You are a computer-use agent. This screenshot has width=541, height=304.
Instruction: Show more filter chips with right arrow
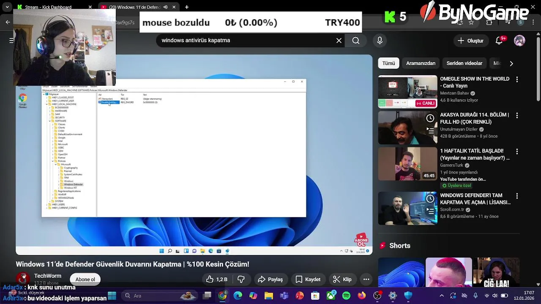(x=511, y=63)
